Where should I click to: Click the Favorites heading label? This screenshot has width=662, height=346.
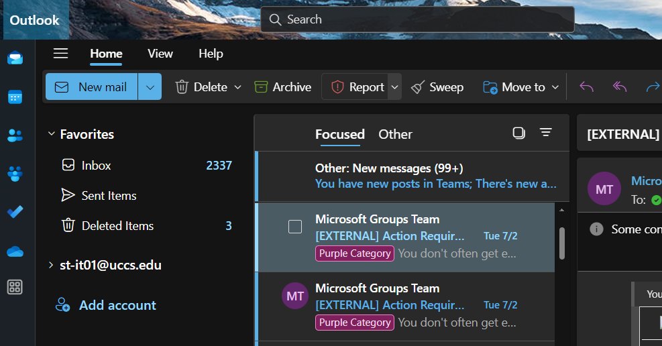[x=87, y=134]
